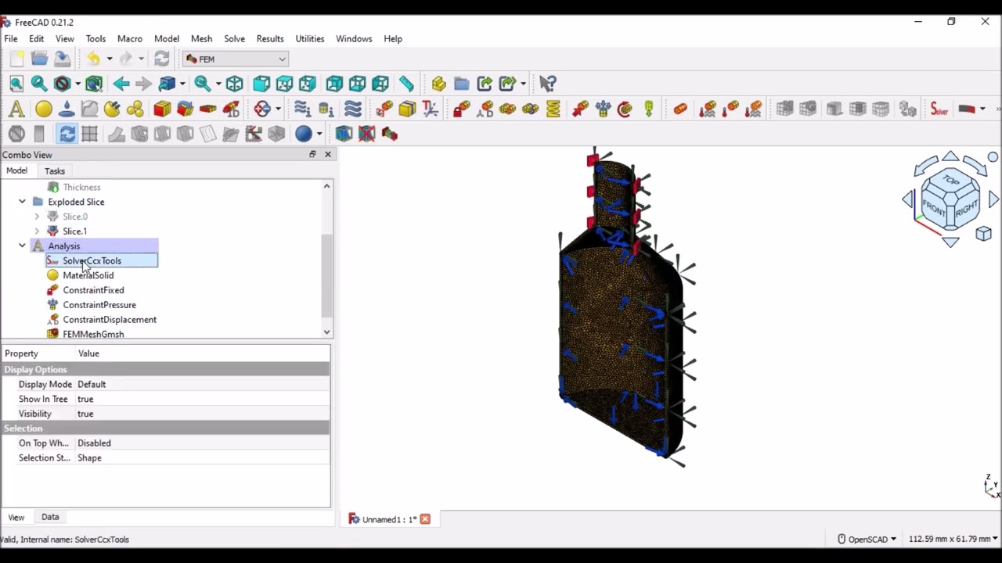The height and width of the screenshot is (563, 1002).
Task: Select MaterialSolid in the tree
Action: [88, 275]
